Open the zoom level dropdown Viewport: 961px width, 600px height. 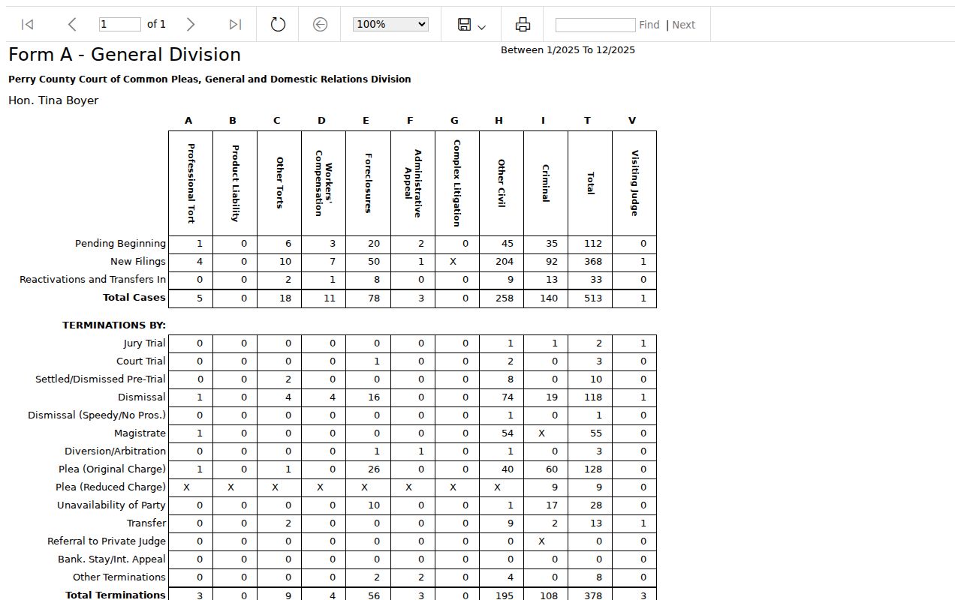(390, 25)
